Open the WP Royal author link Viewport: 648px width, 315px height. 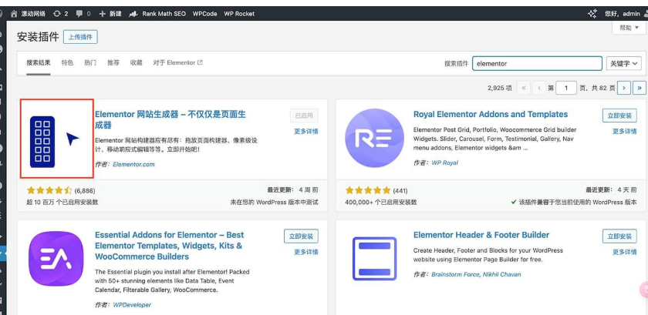[x=444, y=163]
